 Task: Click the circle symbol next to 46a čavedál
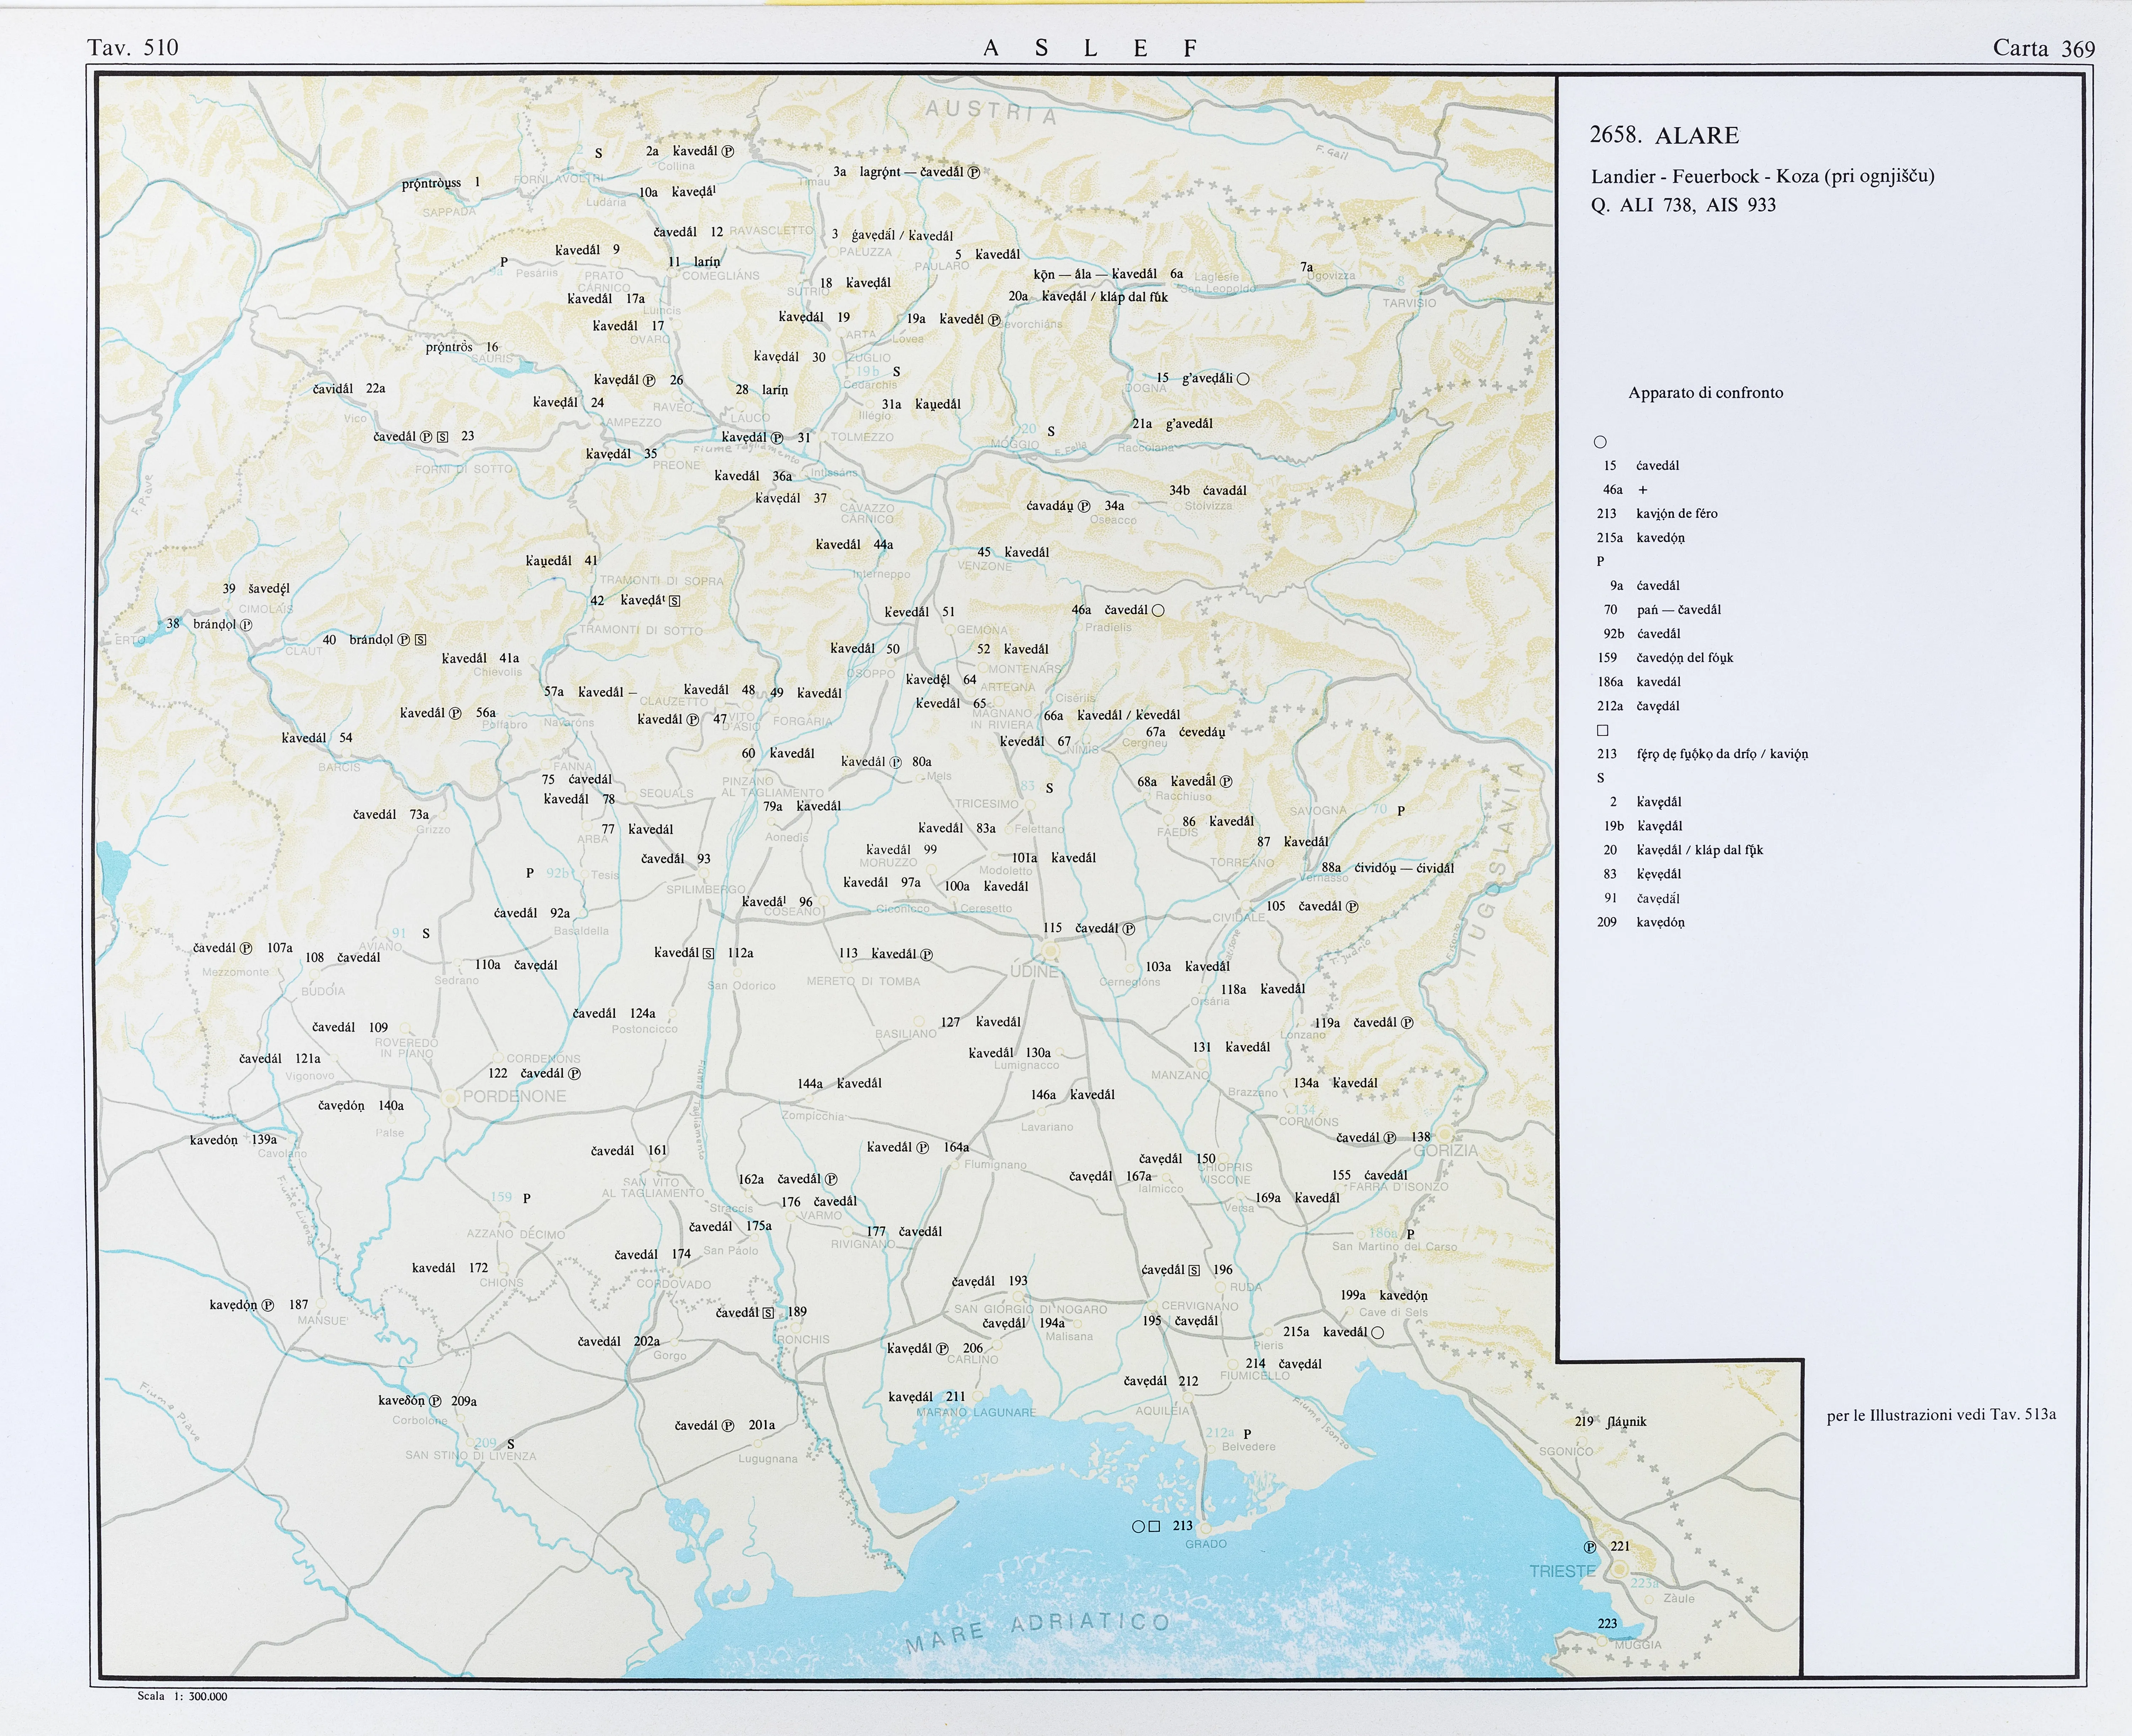[1158, 610]
